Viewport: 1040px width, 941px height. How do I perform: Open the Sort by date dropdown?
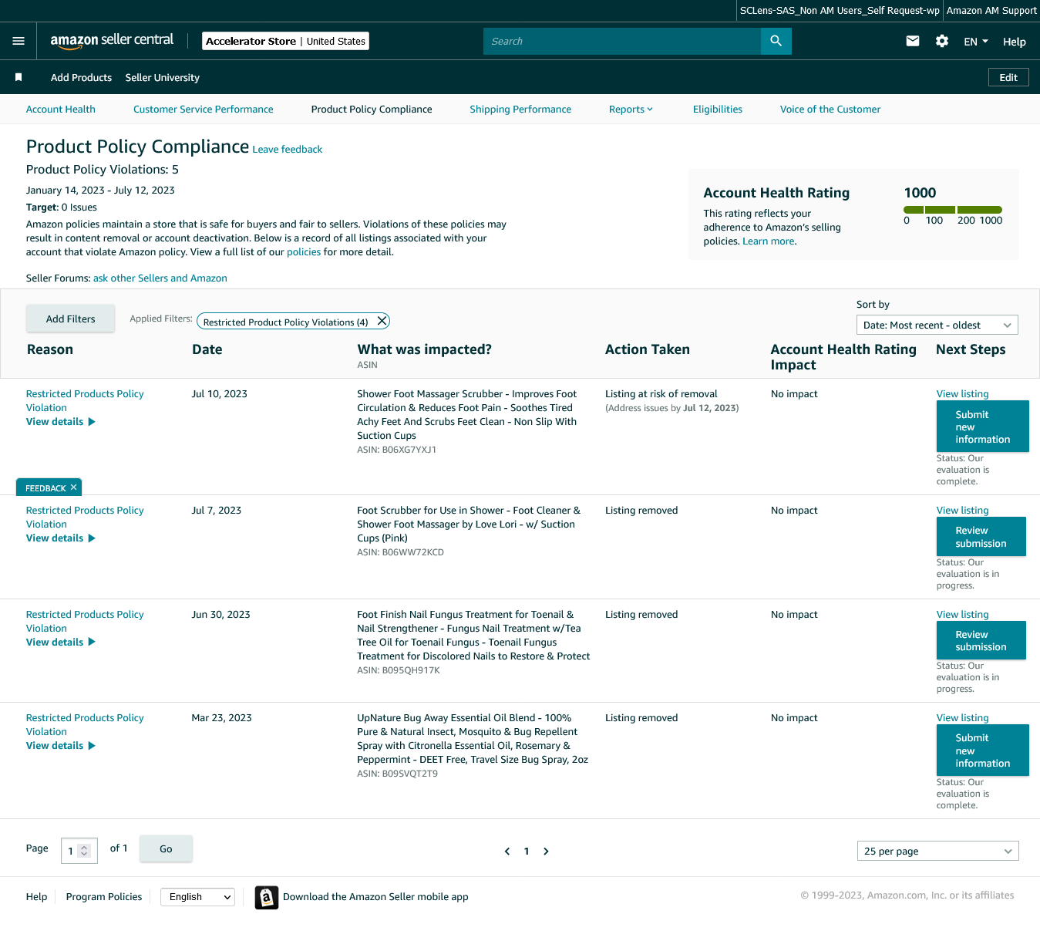[x=937, y=325]
